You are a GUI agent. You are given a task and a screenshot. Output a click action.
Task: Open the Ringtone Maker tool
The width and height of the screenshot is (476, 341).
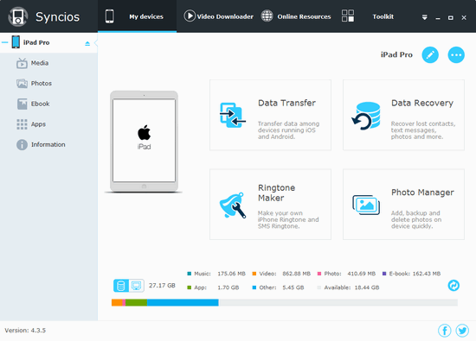pos(270,205)
